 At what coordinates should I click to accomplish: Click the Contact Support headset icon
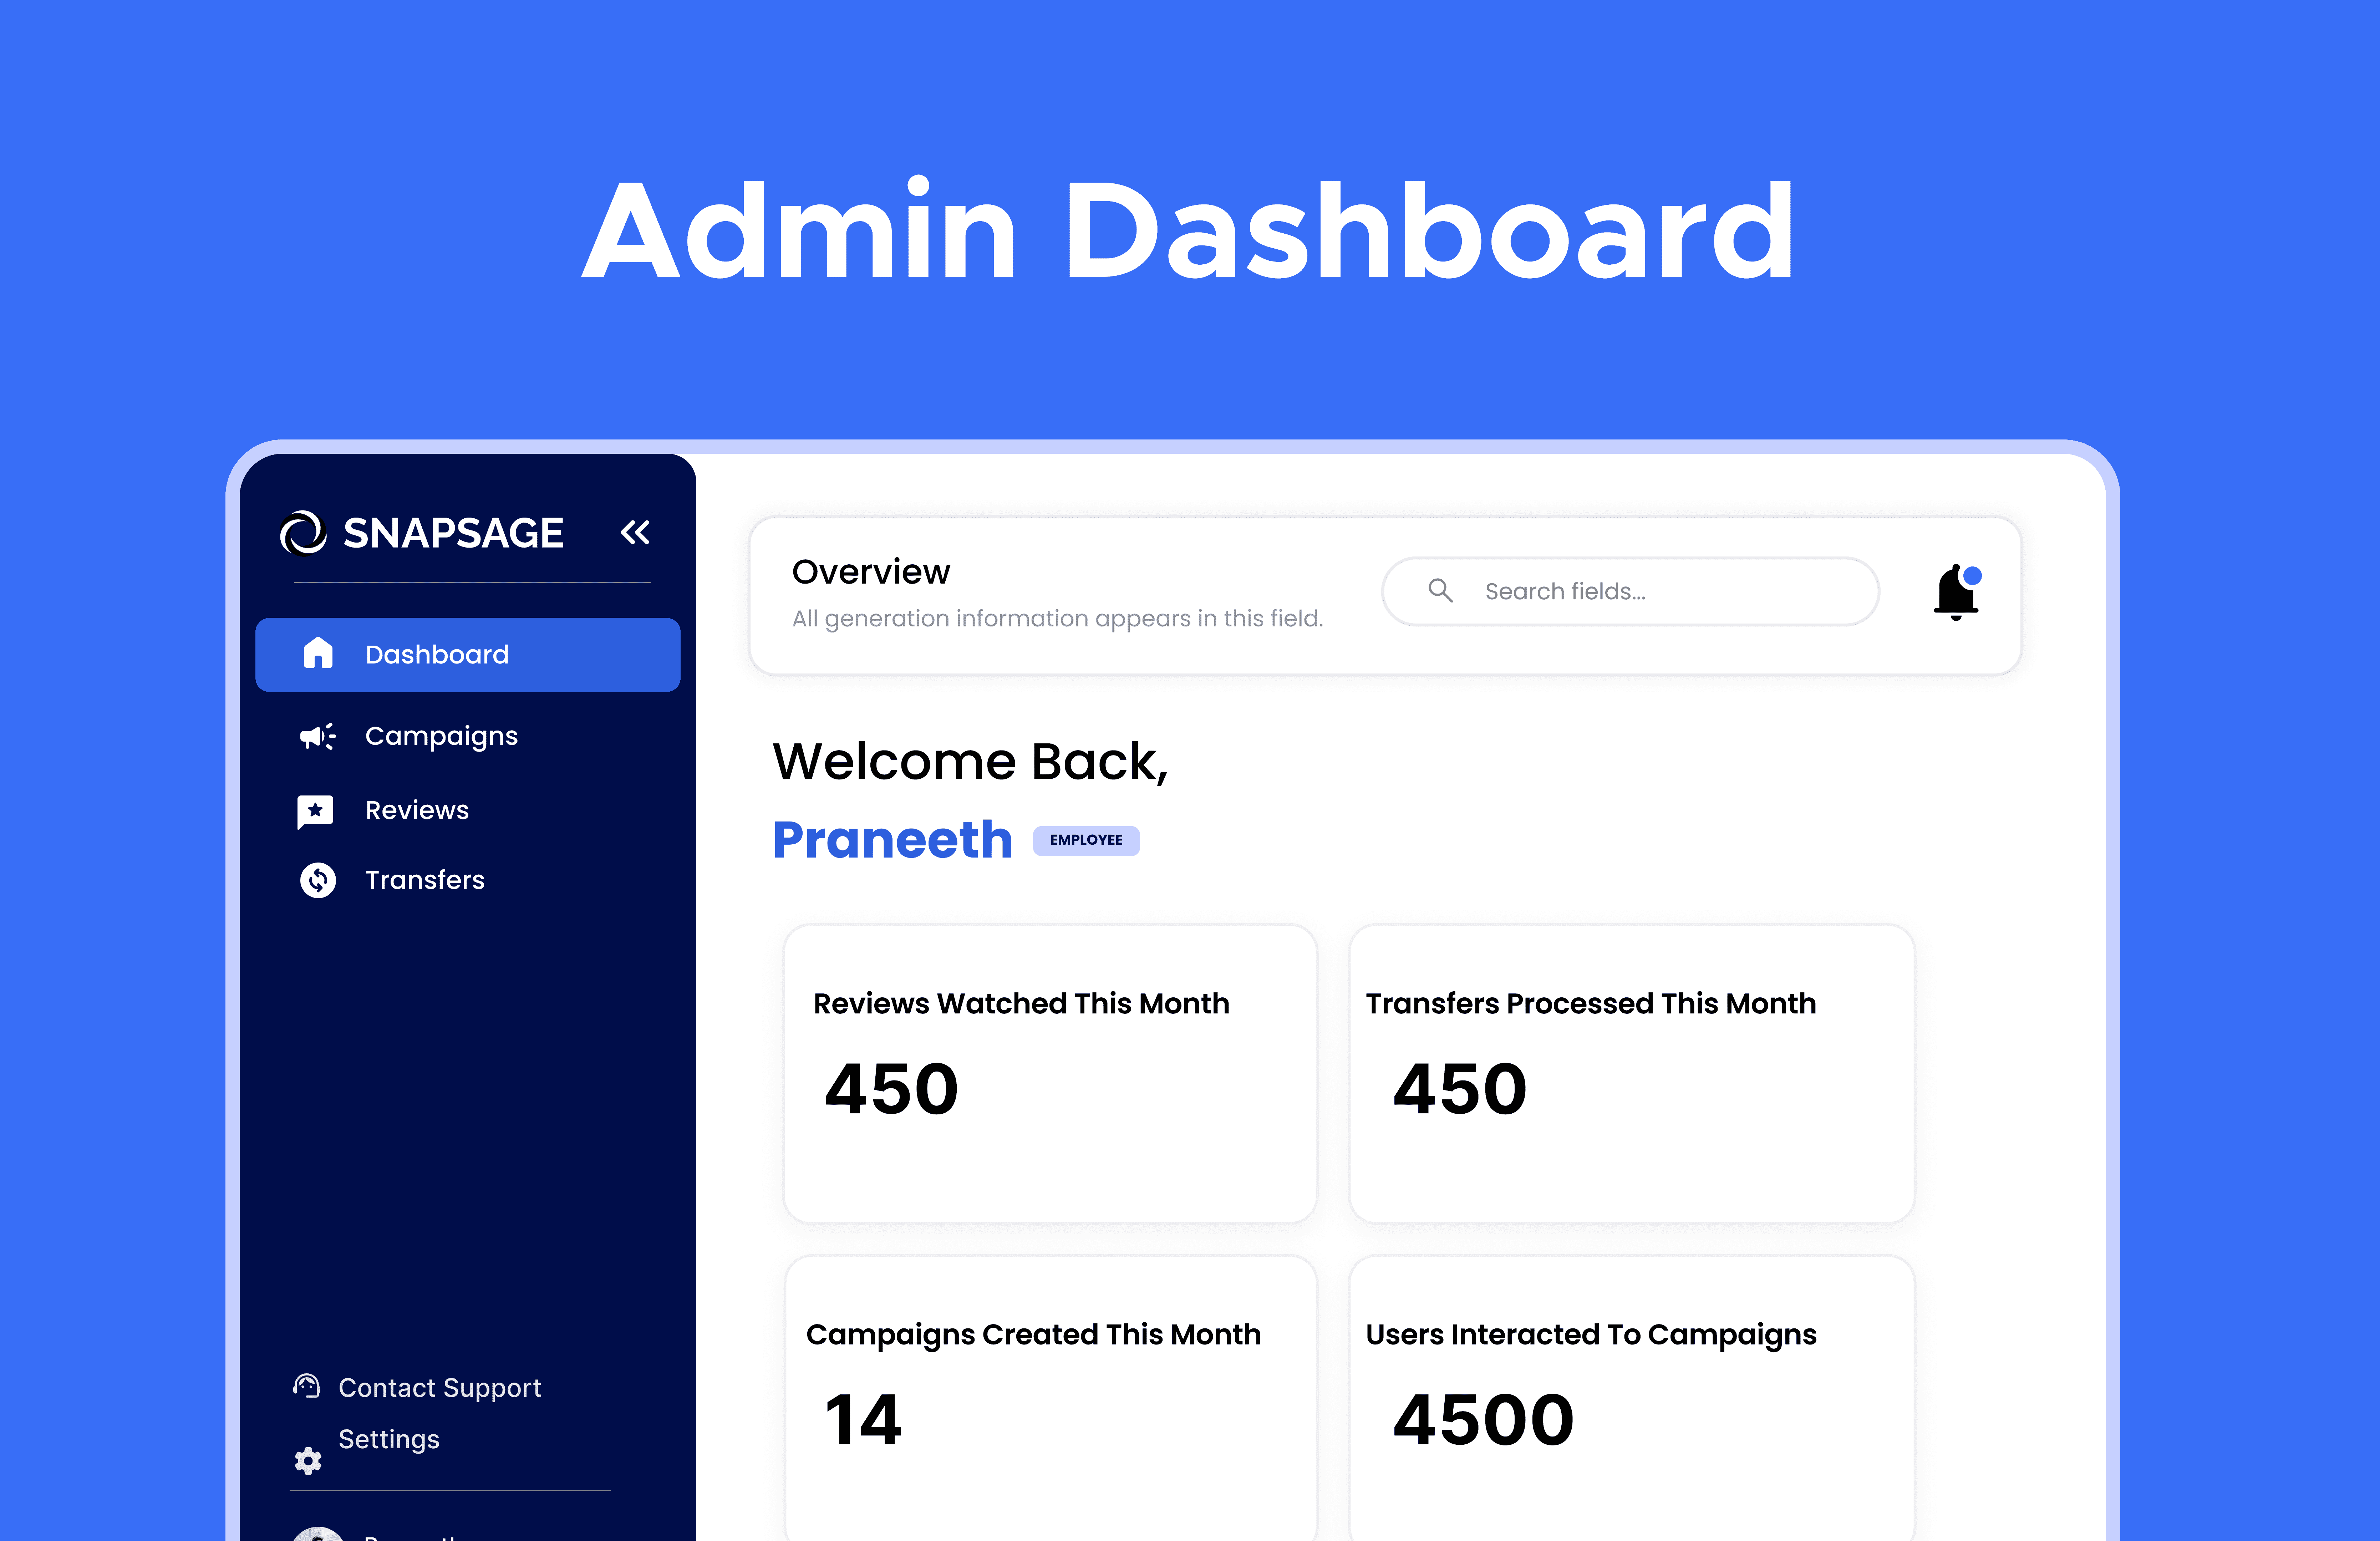click(x=307, y=1386)
